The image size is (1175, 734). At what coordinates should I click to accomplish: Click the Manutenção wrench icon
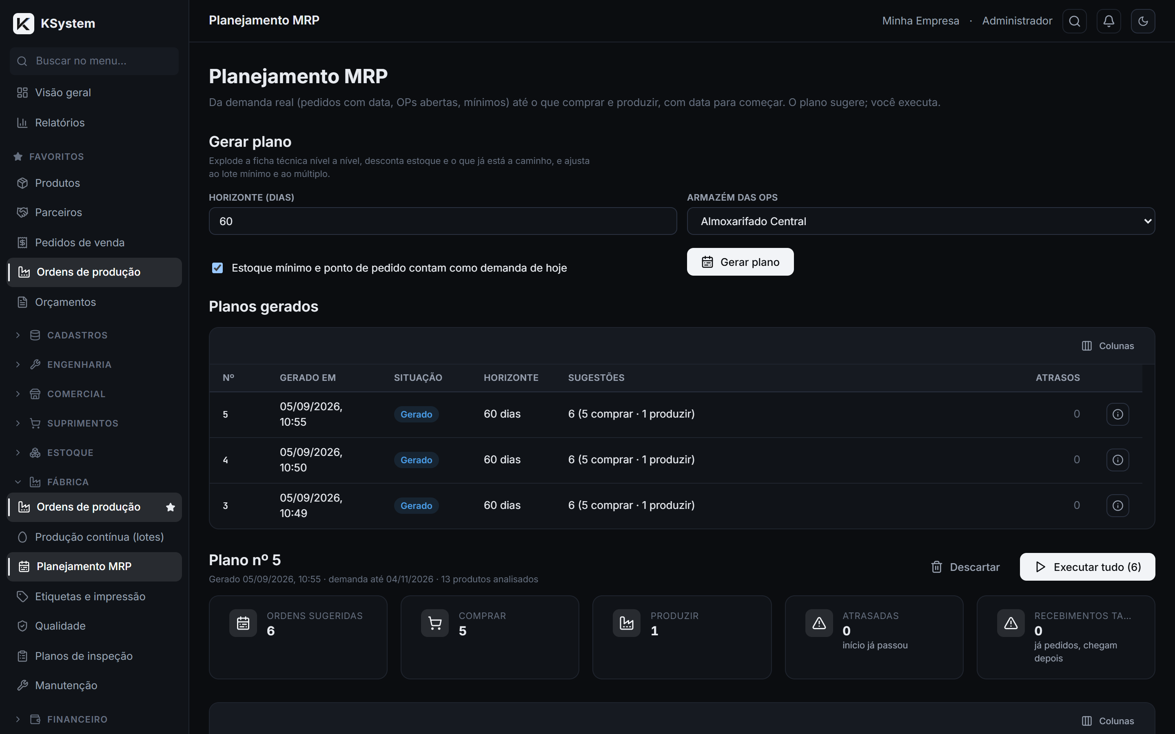coord(22,685)
